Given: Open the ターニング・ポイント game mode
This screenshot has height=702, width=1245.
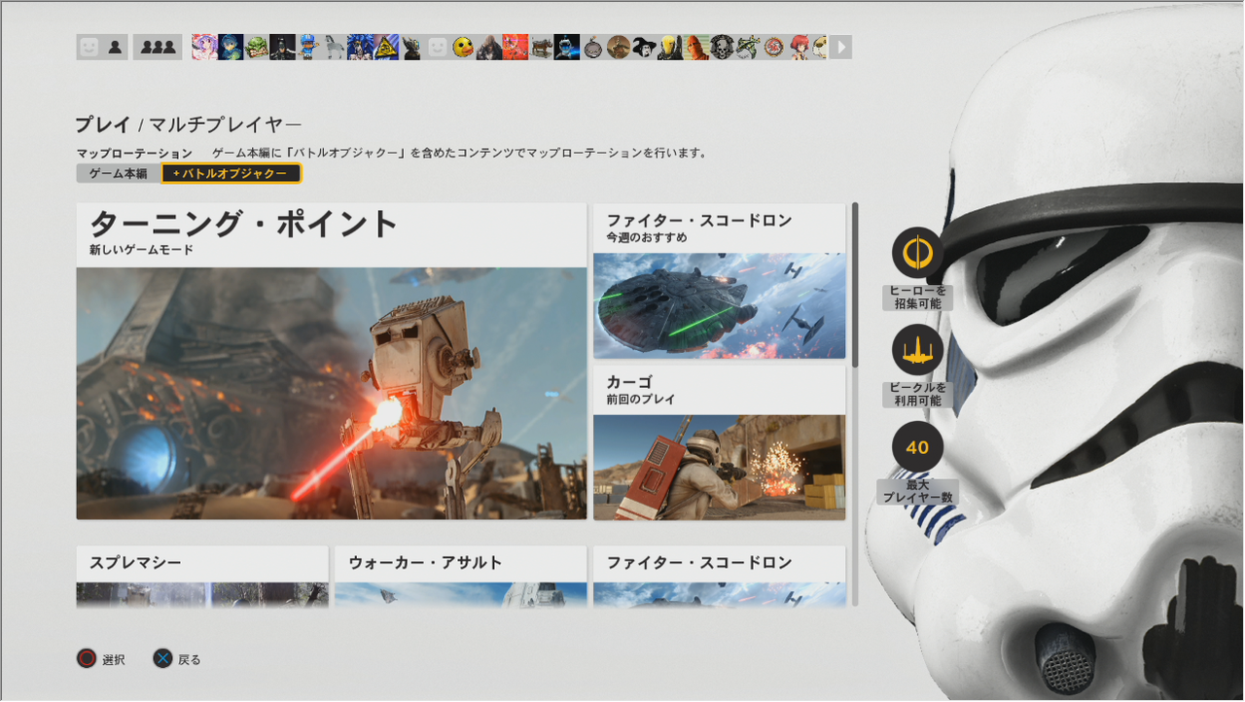Looking at the screenshot, I should coord(332,361).
